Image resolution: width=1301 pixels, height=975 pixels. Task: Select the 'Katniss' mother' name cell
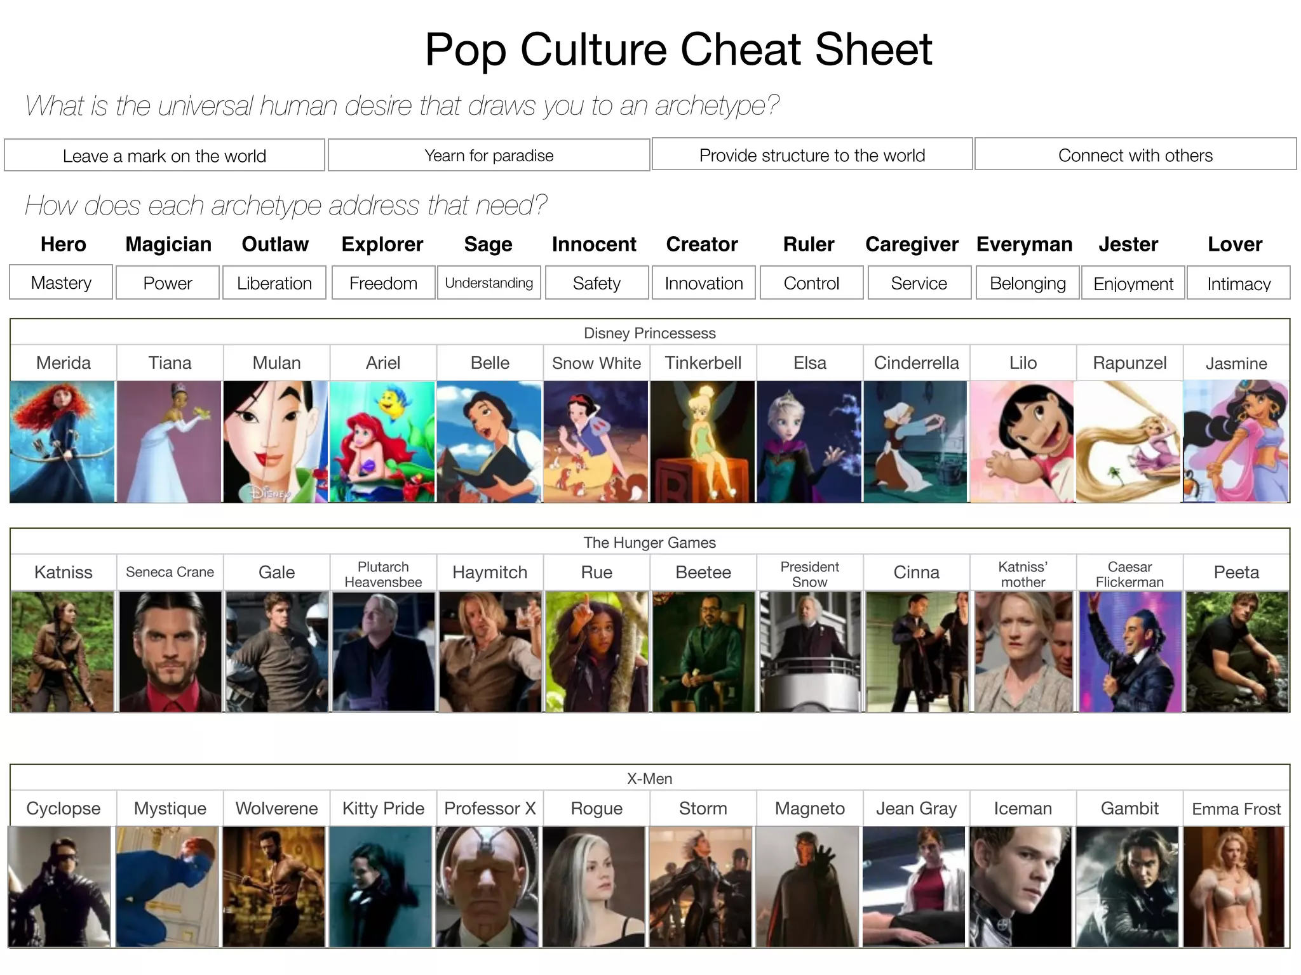coord(1023,574)
